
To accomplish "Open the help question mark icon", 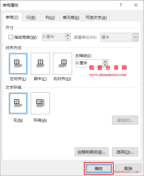I will click(121, 5).
